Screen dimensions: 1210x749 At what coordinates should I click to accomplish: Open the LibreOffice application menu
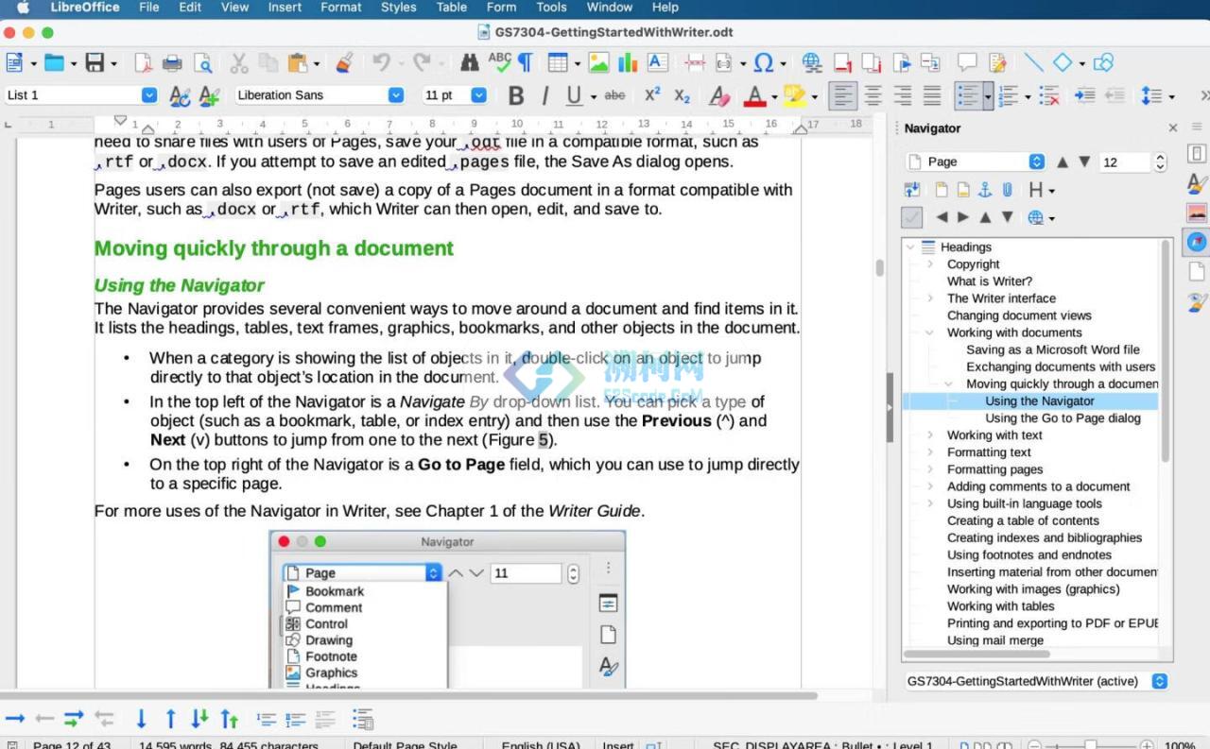85,8
